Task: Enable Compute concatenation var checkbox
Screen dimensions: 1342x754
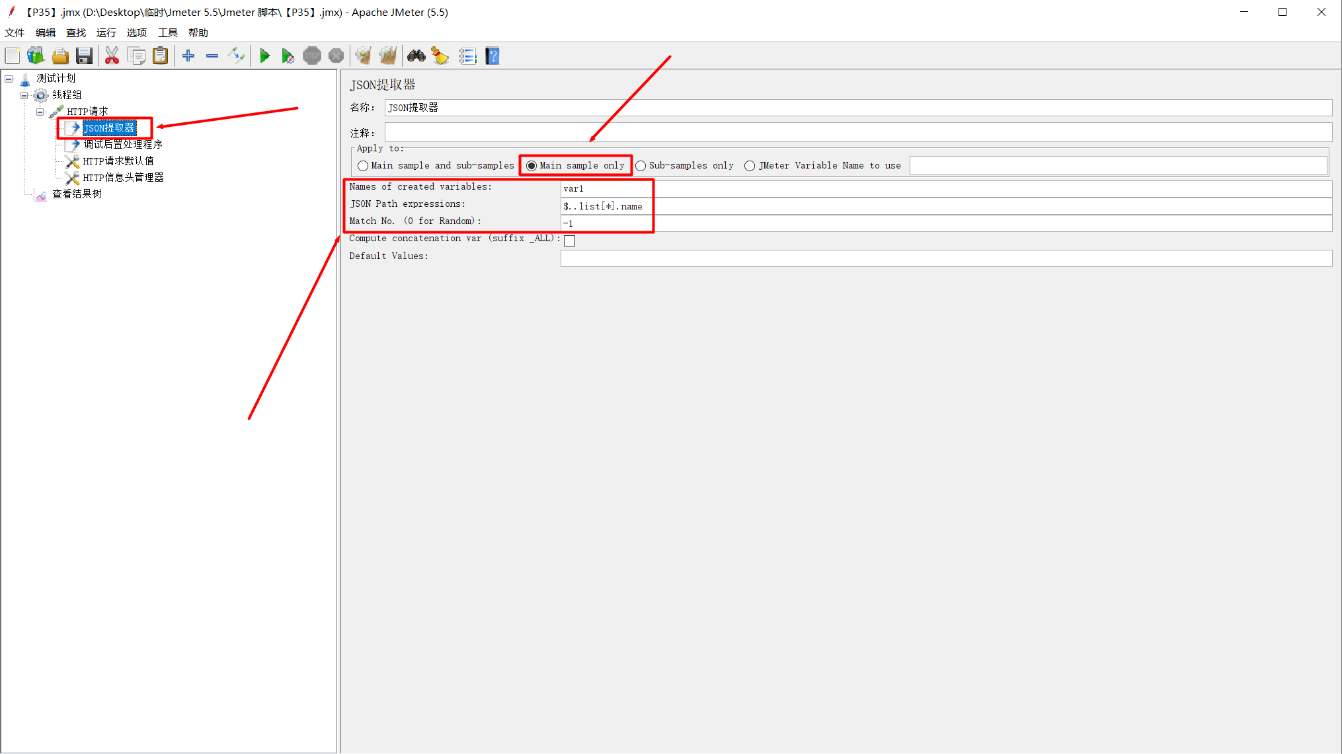Action: click(569, 241)
